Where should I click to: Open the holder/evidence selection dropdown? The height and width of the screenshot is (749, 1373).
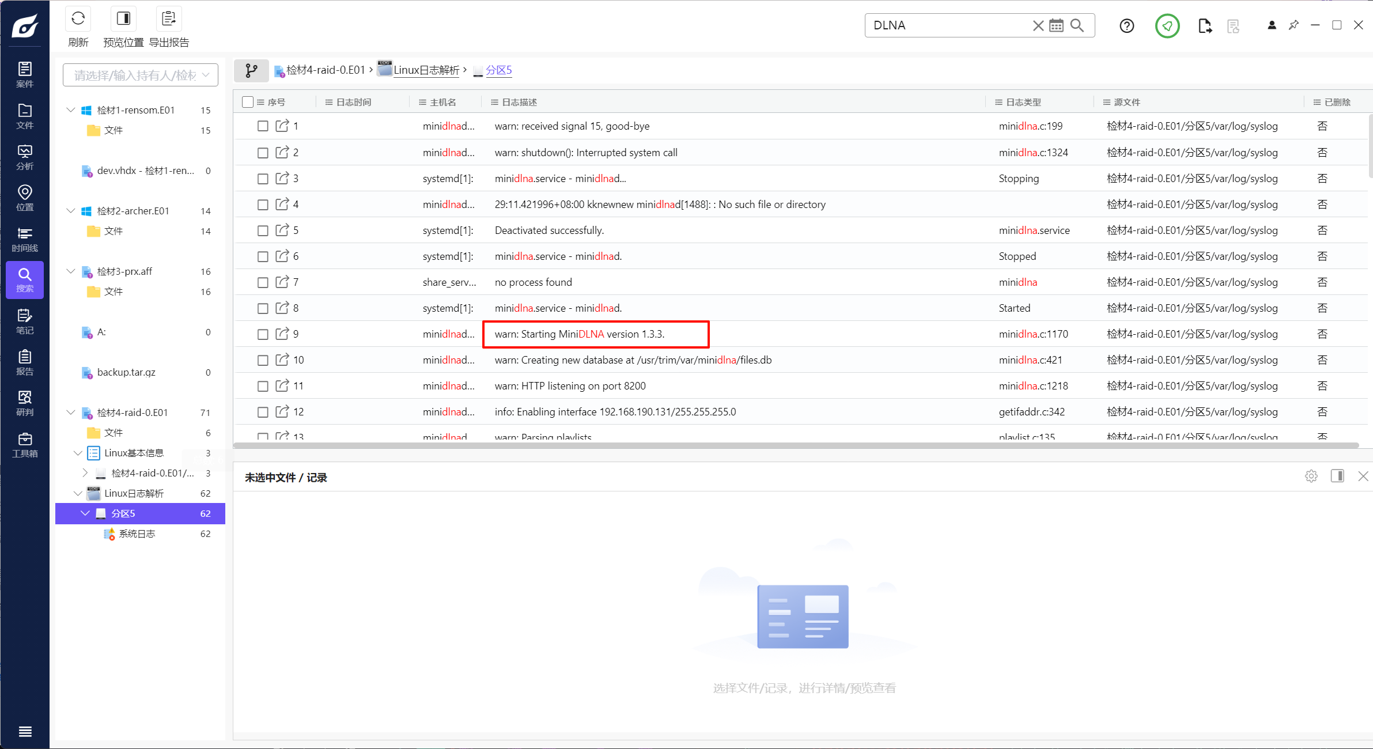[x=141, y=75]
